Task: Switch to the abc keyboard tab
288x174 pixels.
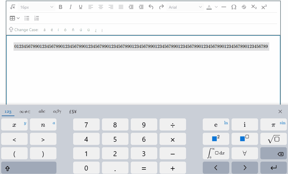Action: point(42,111)
